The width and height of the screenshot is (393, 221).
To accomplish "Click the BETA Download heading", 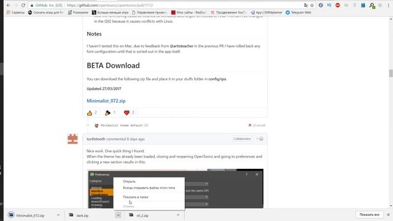I will point(113,66).
